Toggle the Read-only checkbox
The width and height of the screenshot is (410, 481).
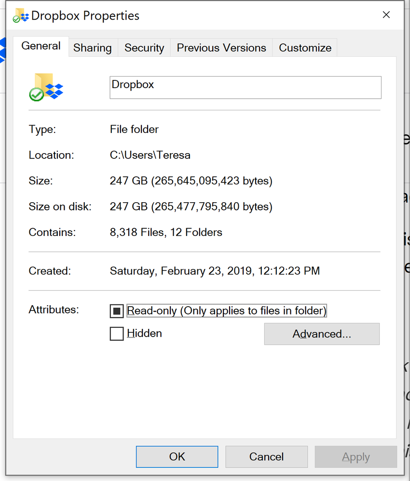(116, 311)
